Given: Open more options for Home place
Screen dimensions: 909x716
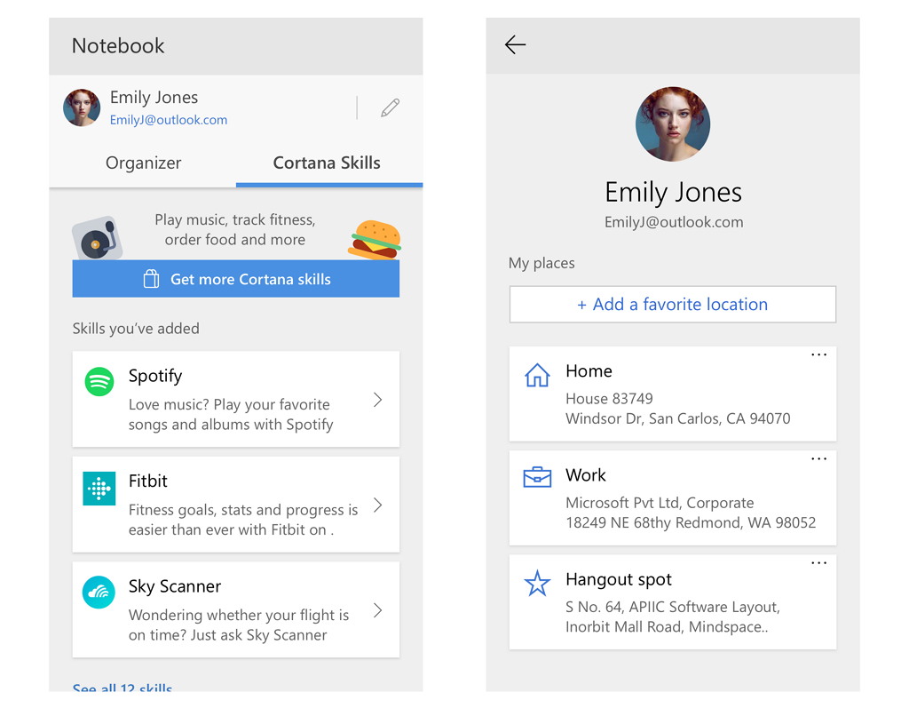Looking at the screenshot, I should [818, 354].
